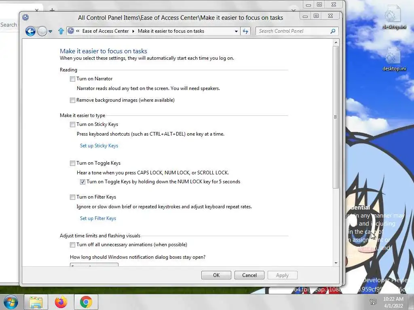Select the lower desktop.ini desktop file
Screen dimensions: 414x310
point(394,59)
